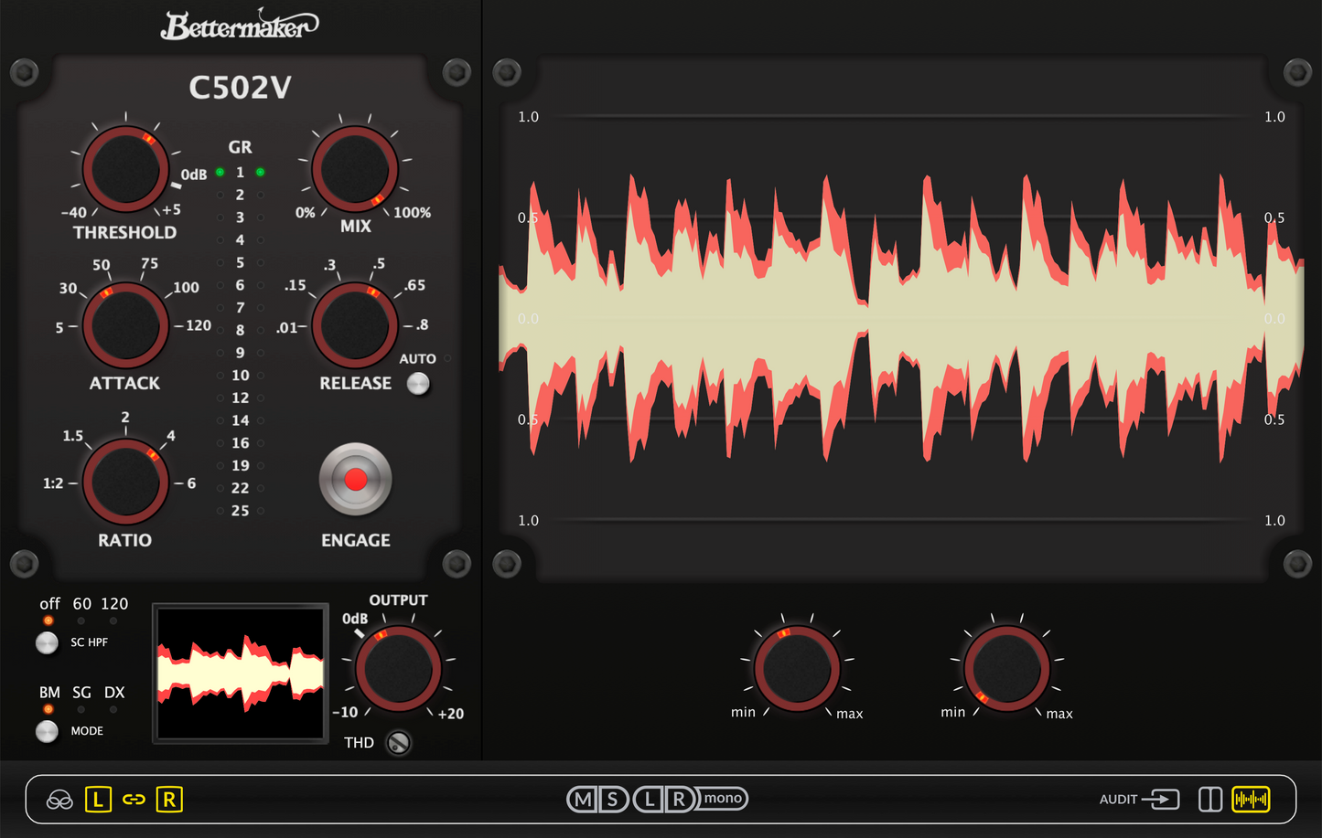
Task: Click the yellow stereo link chain icon
Action: 134,801
